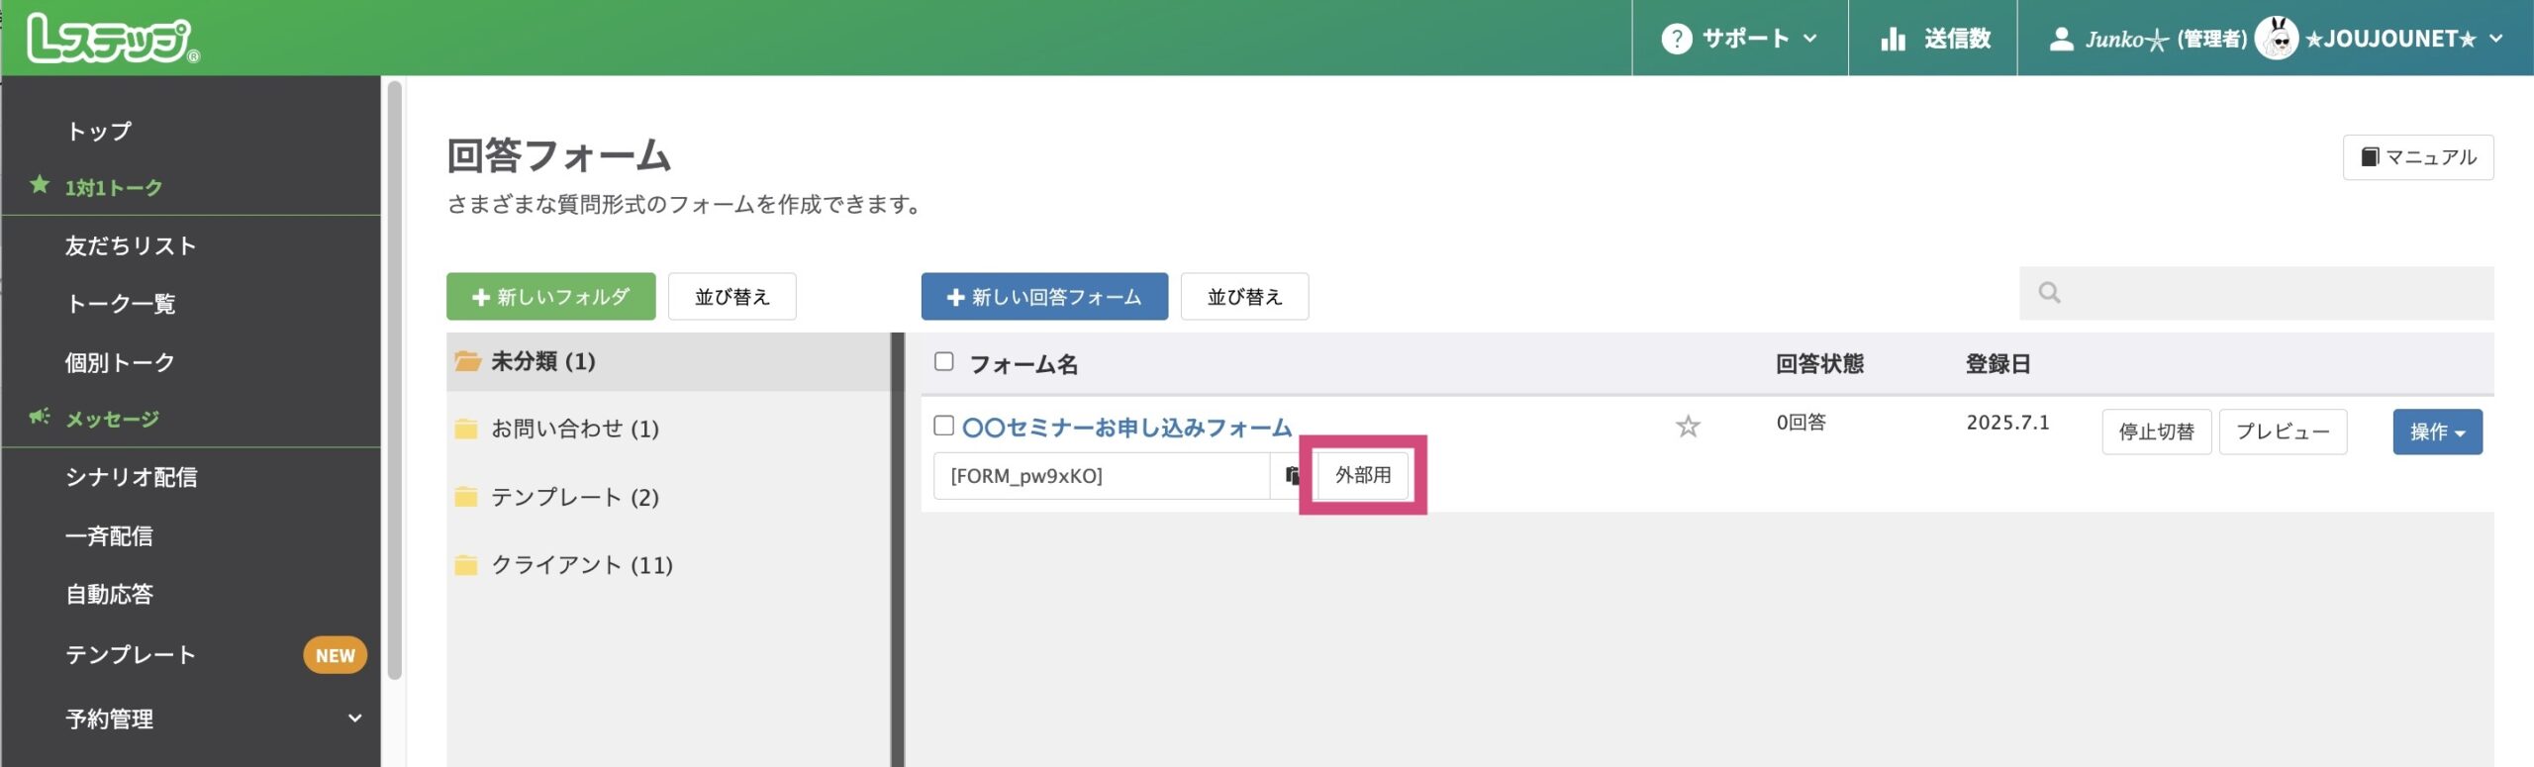
Task: Click the user account profile avatar
Action: click(2277, 39)
